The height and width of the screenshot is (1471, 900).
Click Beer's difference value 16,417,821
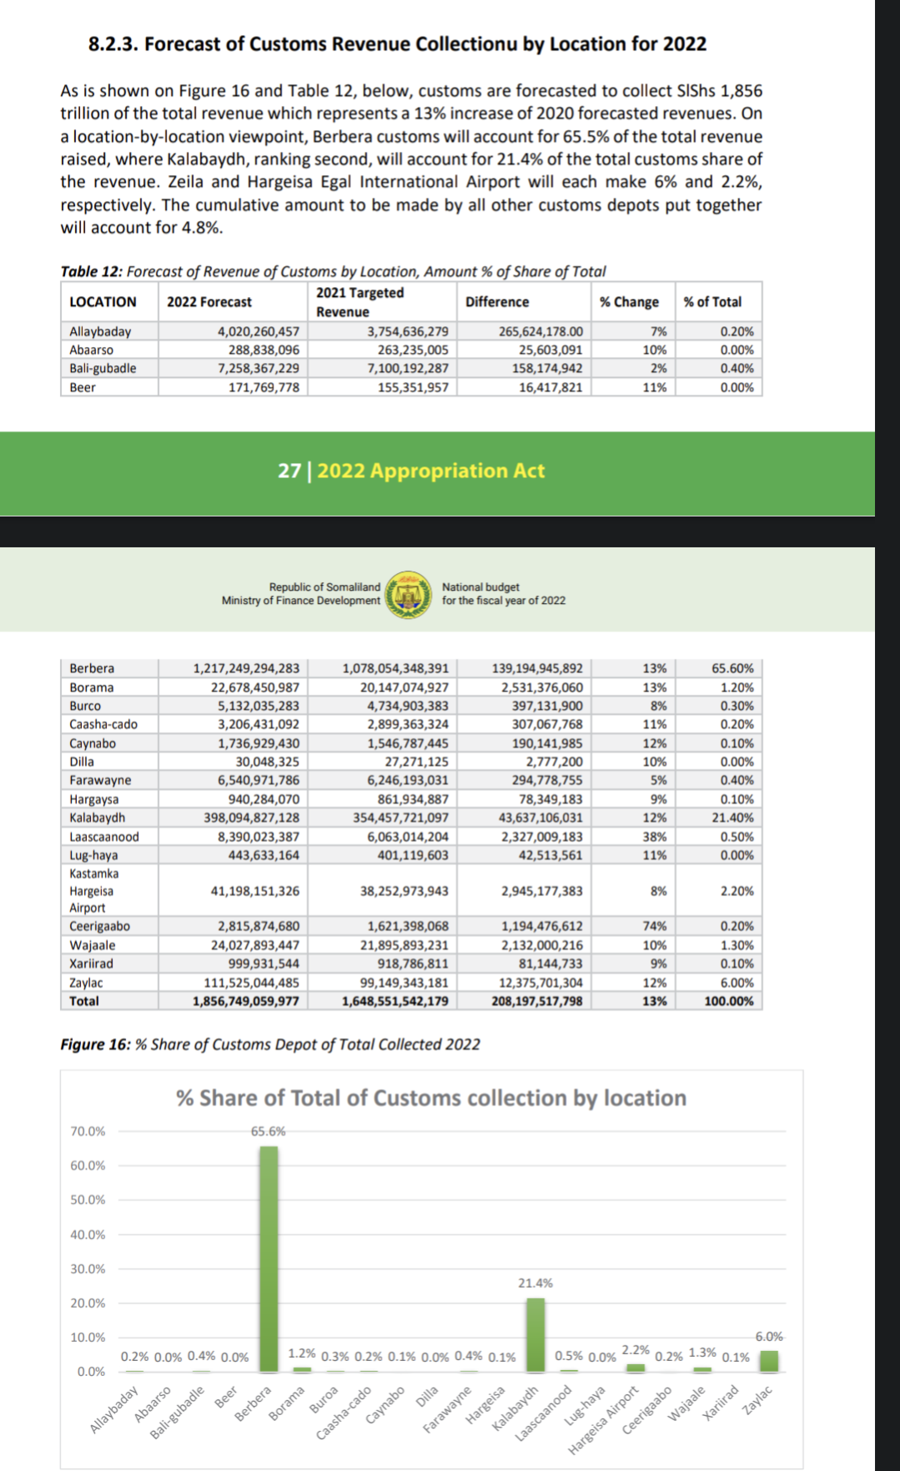[551, 387]
